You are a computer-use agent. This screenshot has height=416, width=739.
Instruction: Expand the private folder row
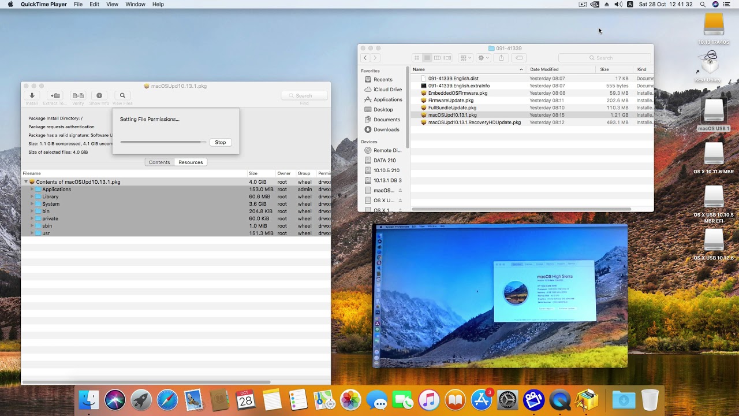click(x=32, y=219)
